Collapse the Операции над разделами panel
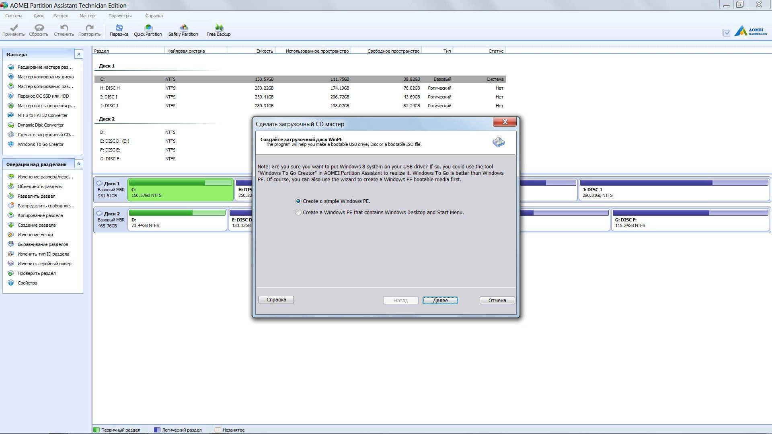772x434 pixels. [x=79, y=164]
